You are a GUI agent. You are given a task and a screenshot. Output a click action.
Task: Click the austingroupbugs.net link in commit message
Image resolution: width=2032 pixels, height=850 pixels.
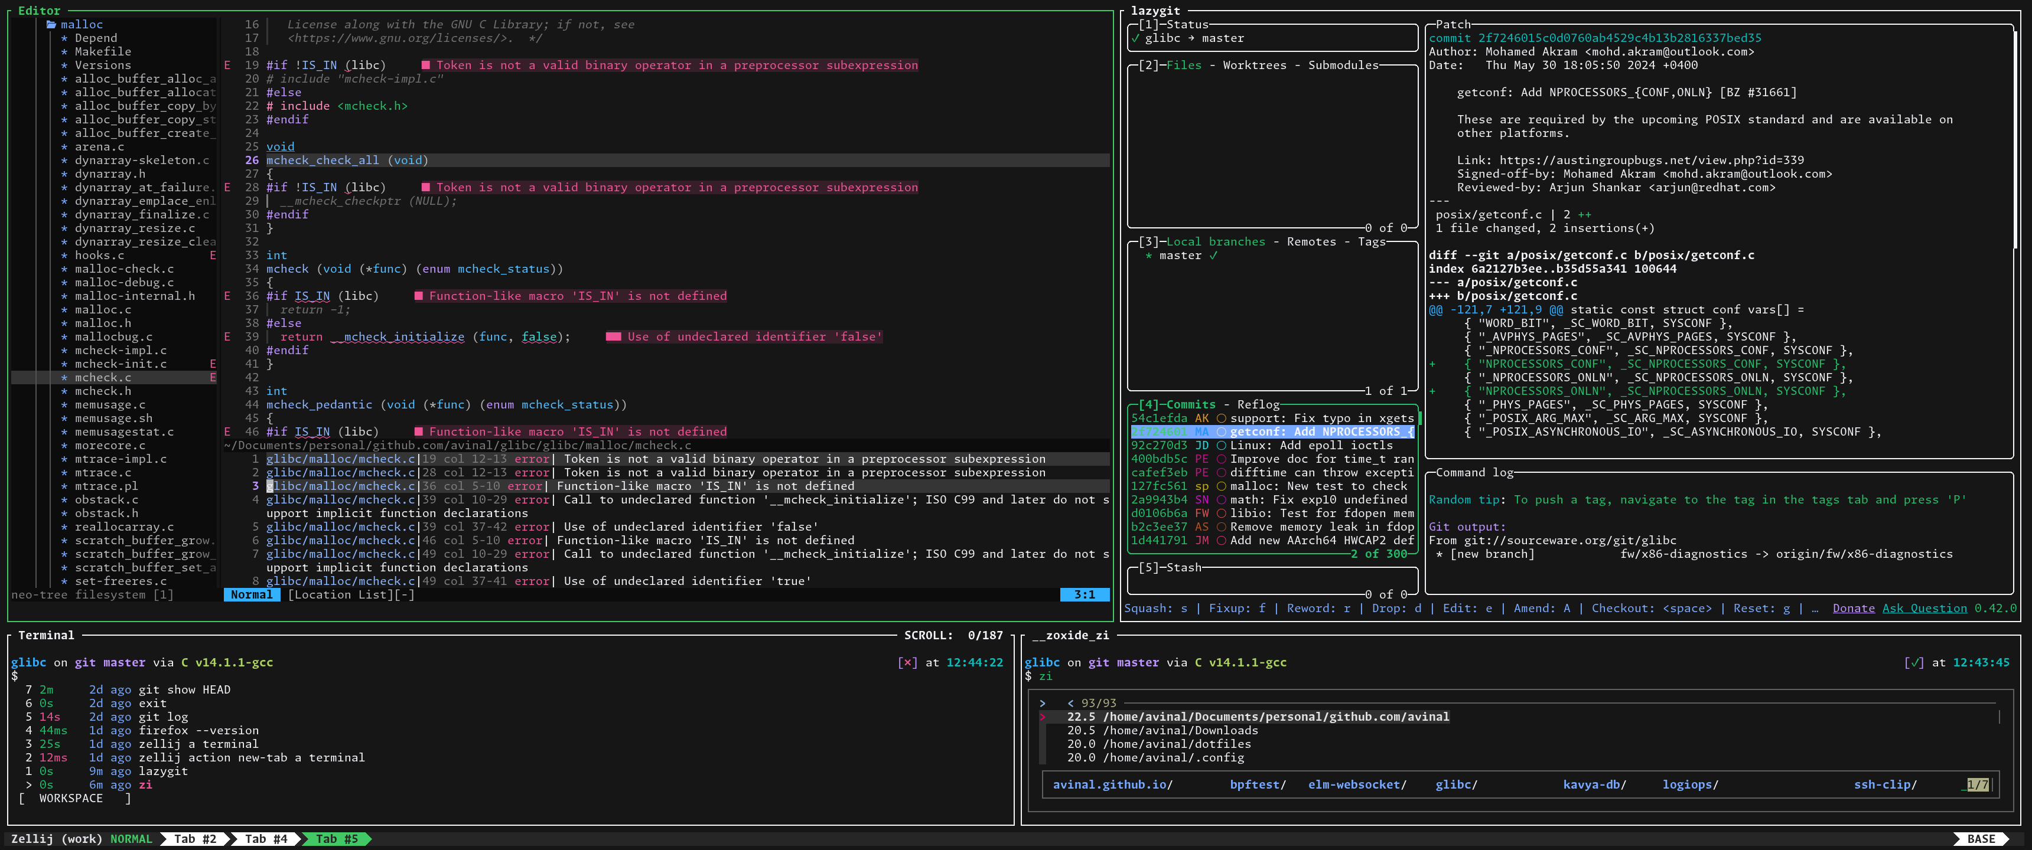click(x=1652, y=160)
